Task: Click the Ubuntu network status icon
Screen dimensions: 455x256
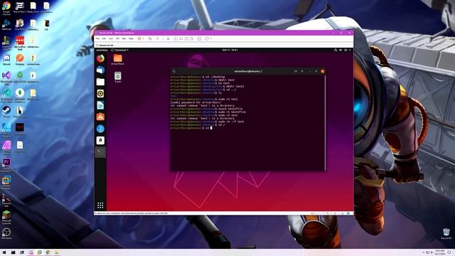Action: [336, 50]
